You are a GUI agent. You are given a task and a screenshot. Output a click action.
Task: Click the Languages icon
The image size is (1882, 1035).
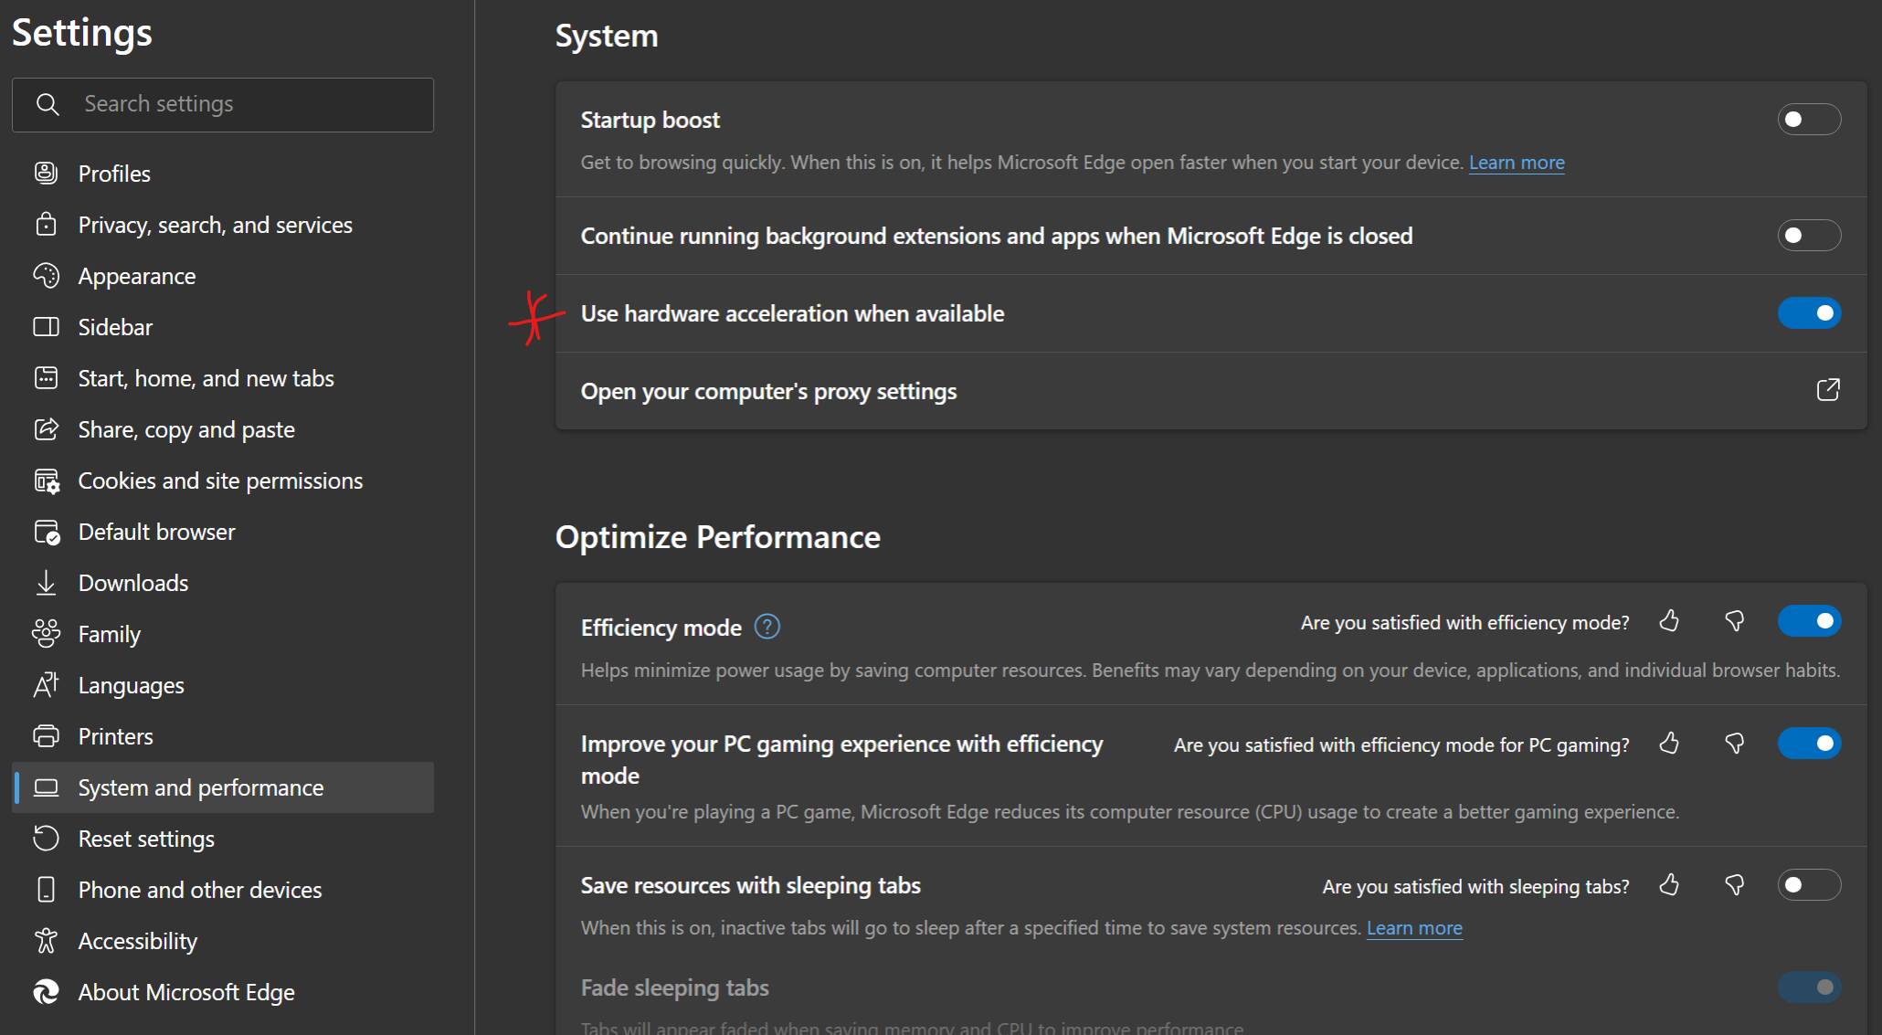(x=47, y=684)
